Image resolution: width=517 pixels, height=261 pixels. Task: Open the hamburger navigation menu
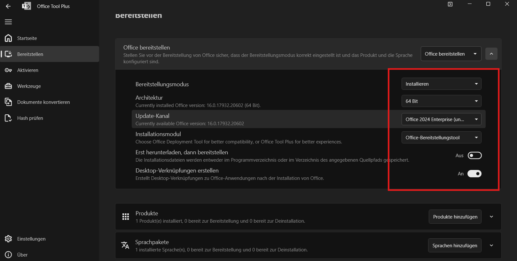[x=8, y=22]
